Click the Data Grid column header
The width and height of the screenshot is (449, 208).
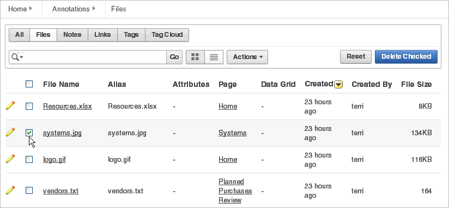coord(278,85)
